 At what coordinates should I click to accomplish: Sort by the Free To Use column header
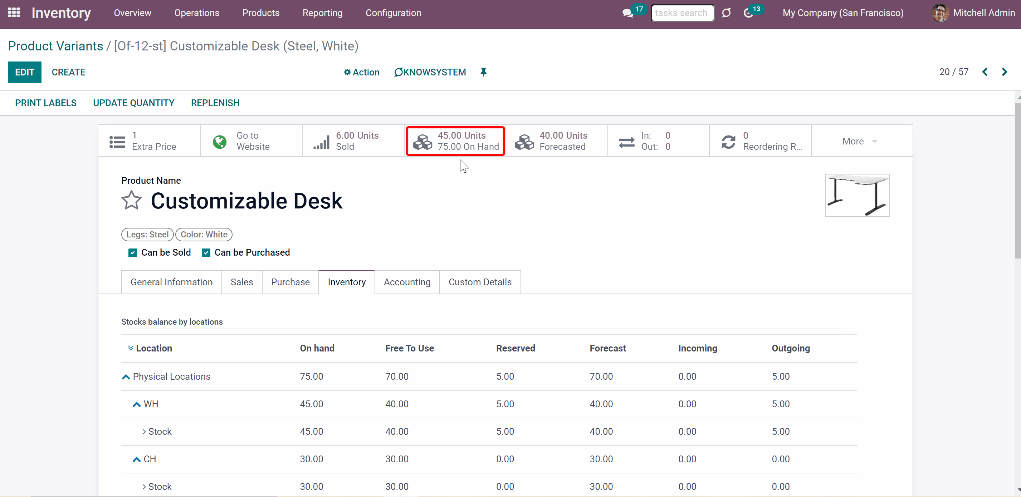pos(409,348)
